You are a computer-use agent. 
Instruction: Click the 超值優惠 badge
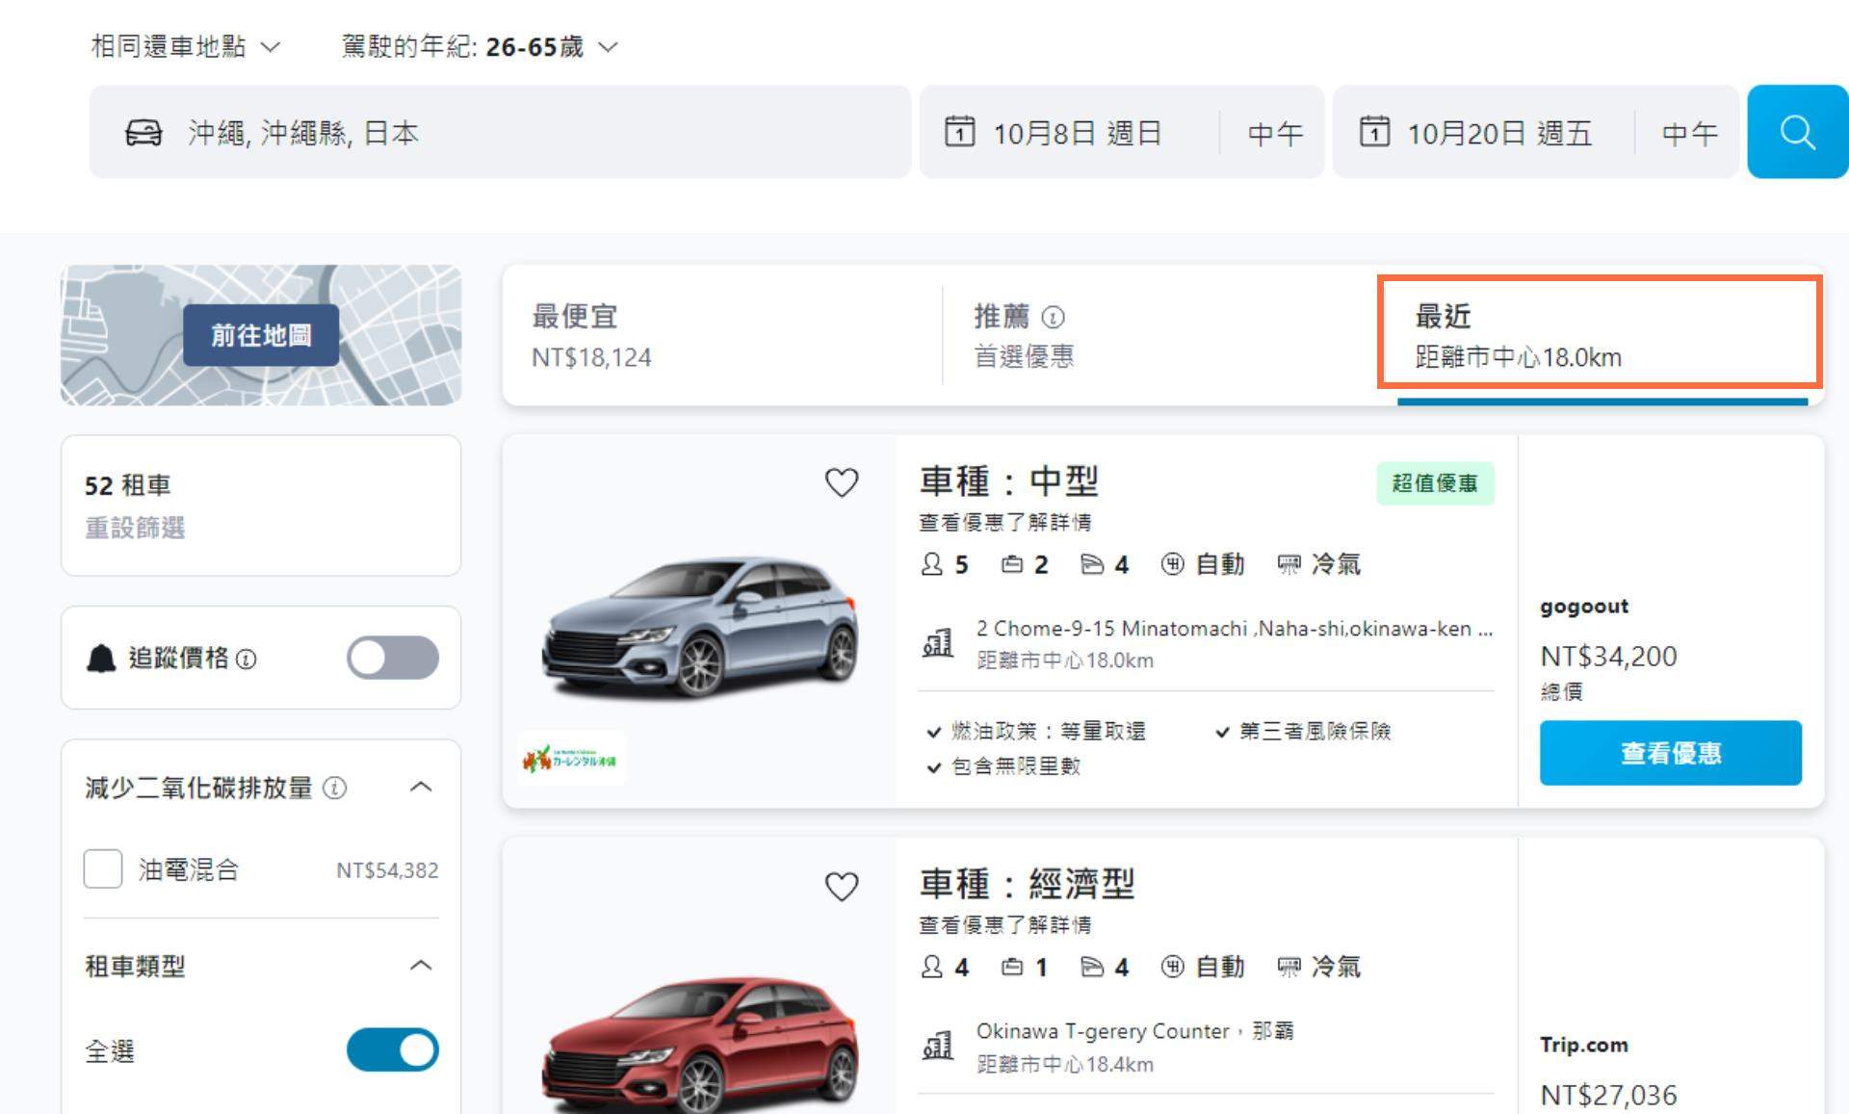pos(1435,482)
